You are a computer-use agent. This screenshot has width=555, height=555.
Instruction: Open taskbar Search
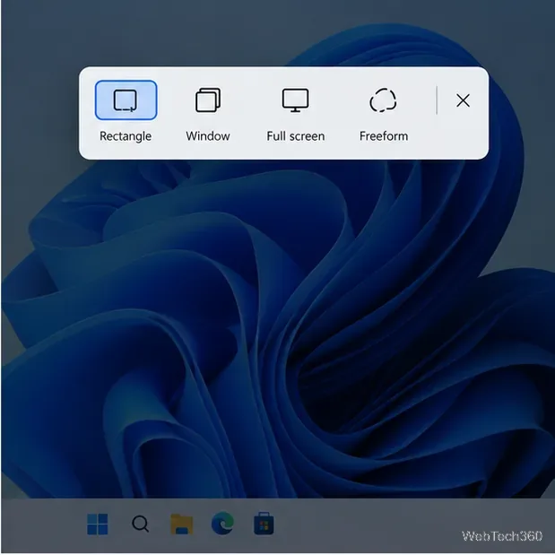[x=141, y=525]
